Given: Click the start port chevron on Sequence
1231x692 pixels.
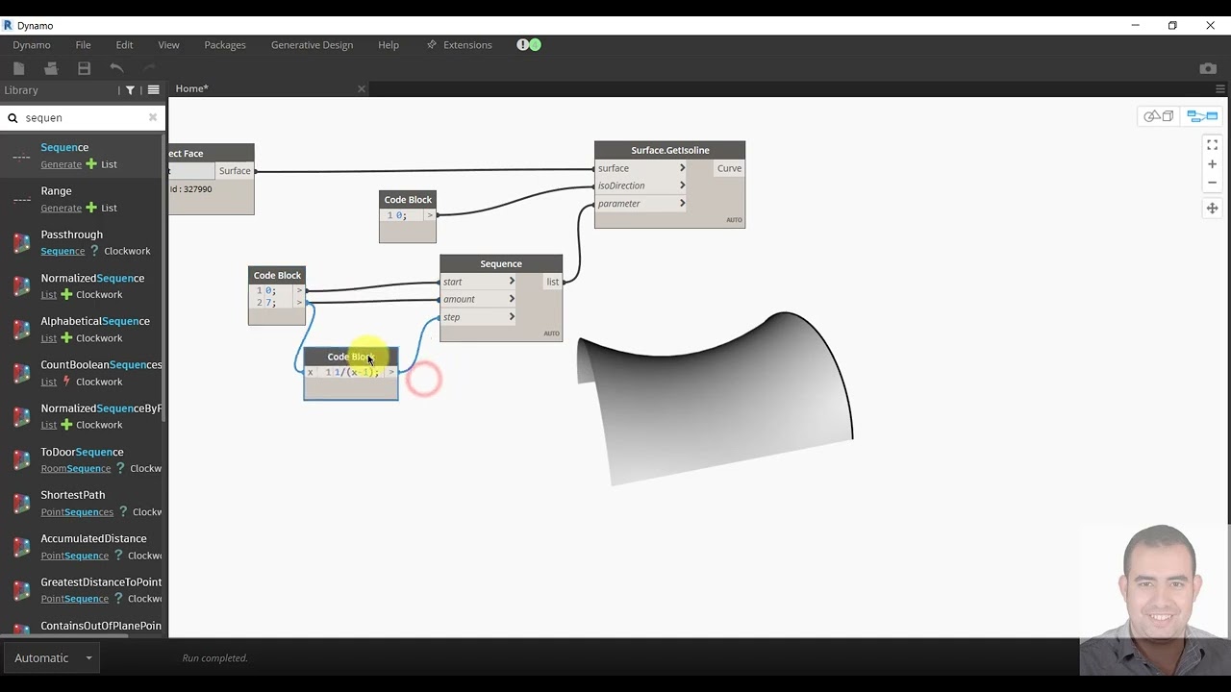Looking at the screenshot, I should pos(512,282).
